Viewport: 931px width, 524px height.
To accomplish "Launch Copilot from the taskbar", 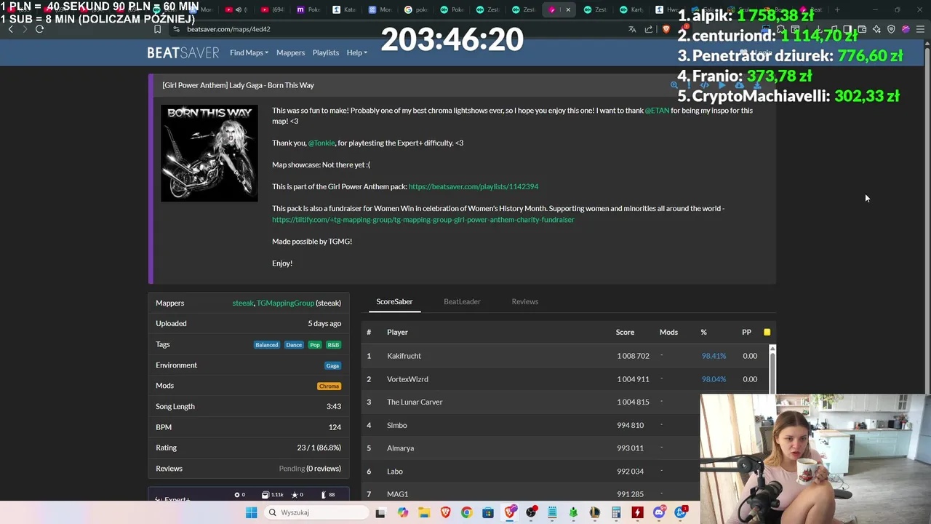I will (403, 512).
